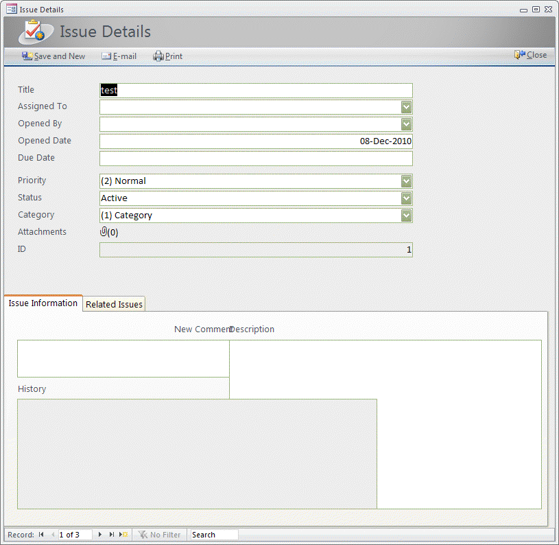The image size is (559, 545).
Task: Click the Title input field
Action: (x=256, y=91)
